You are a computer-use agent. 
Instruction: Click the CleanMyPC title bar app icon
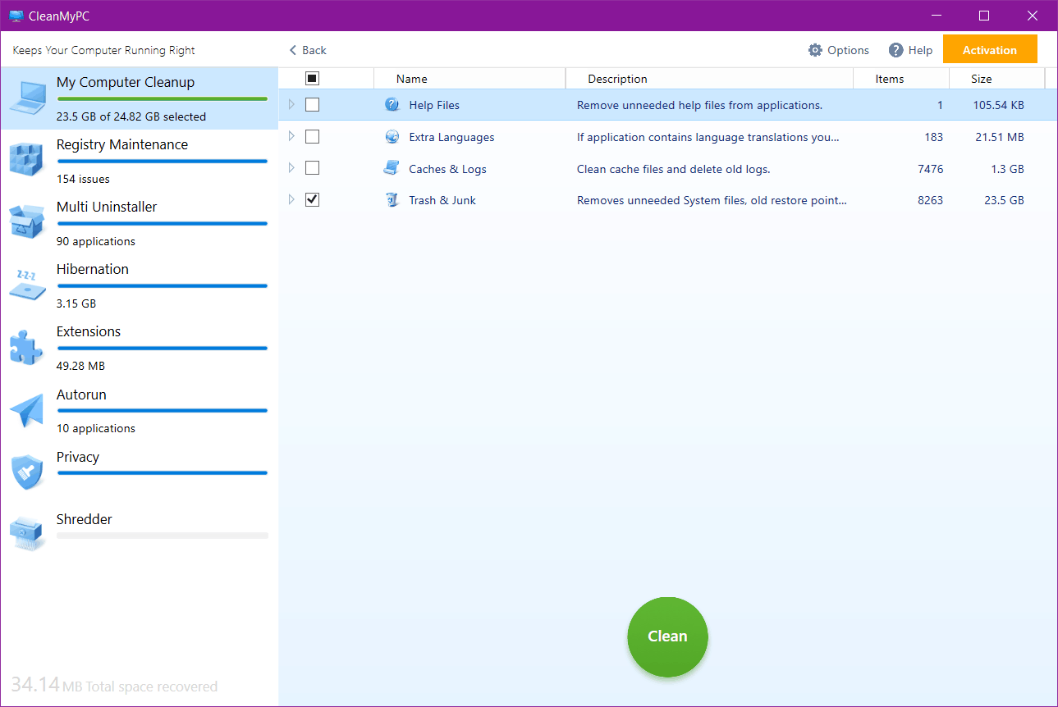(16, 16)
